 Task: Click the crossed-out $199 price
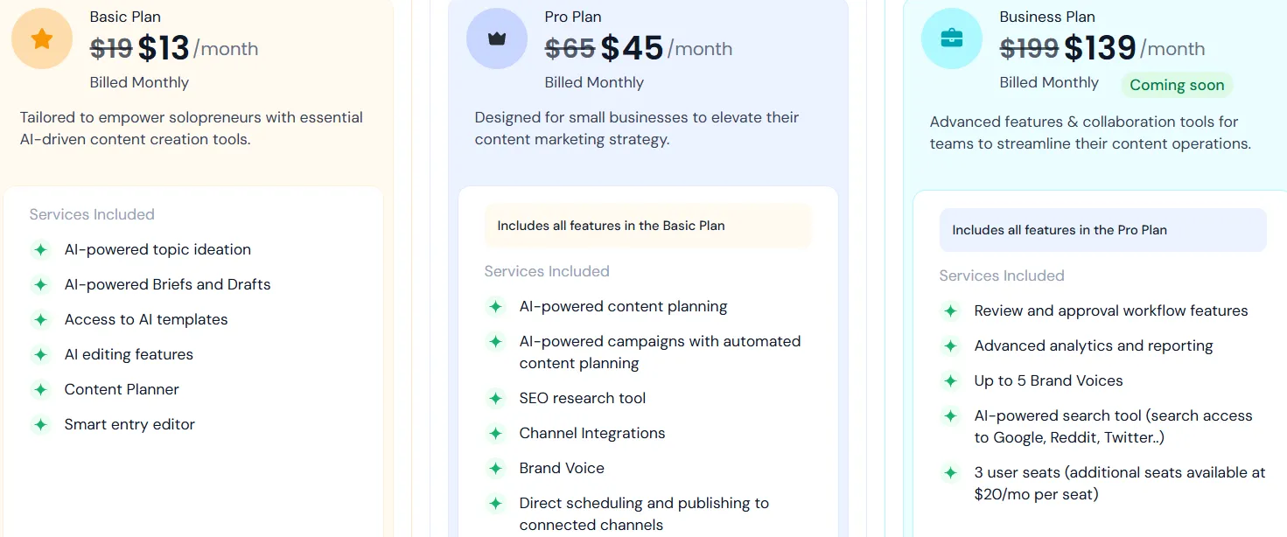[1029, 49]
